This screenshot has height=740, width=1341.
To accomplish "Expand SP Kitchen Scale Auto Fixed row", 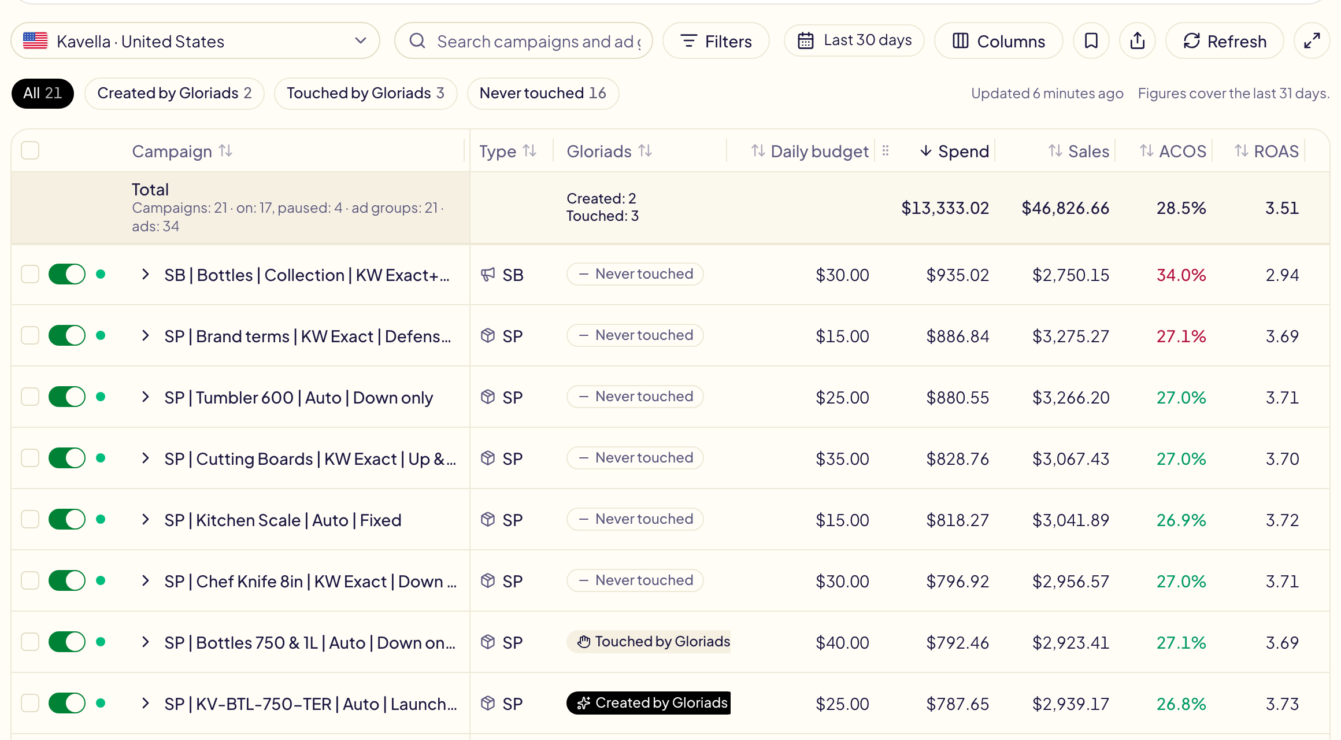I will tap(146, 519).
